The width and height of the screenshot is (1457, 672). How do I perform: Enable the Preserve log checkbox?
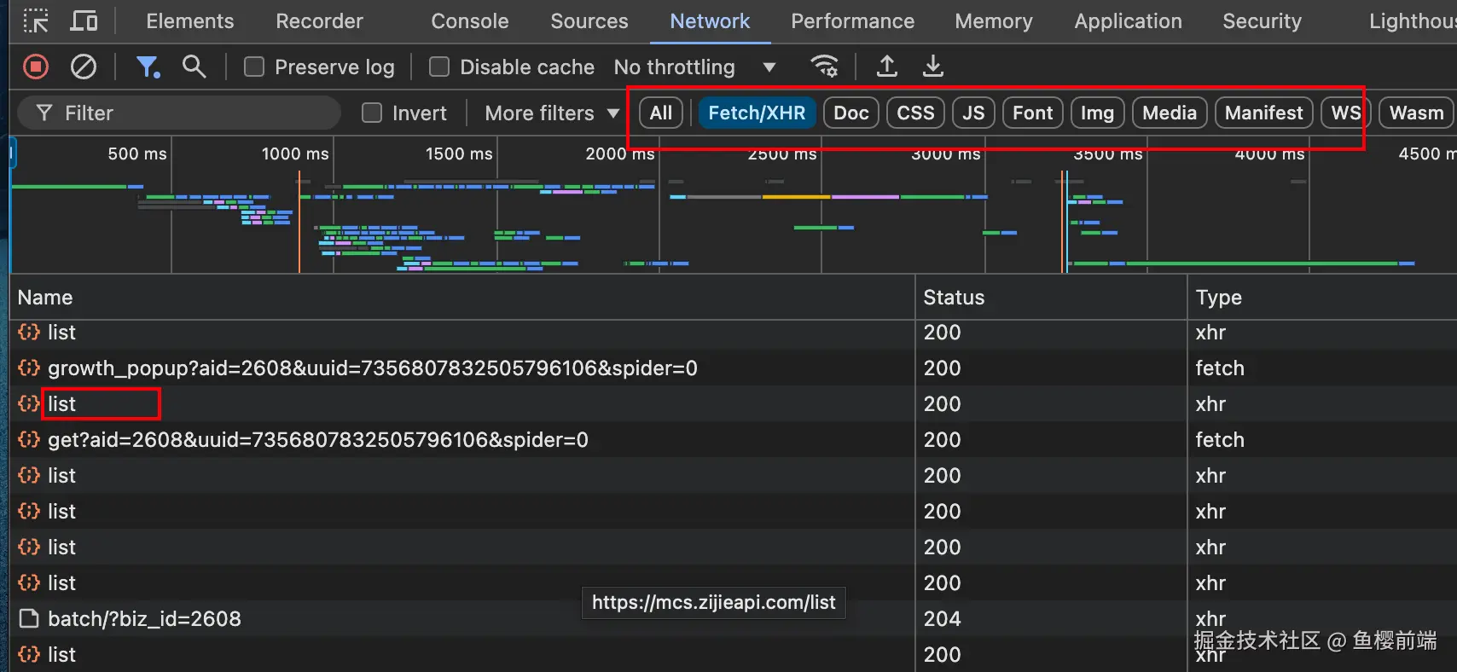[x=254, y=67]
